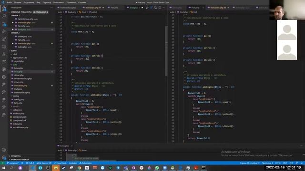The width and height of the screenshot is (305, 171).
Task: Click the notifications bell in status bar
Action: click(x=302, y=163)
